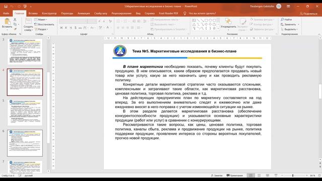
Task: Switch to the Вставка tab
Action: pyautogui.click(x=33, y=14)
